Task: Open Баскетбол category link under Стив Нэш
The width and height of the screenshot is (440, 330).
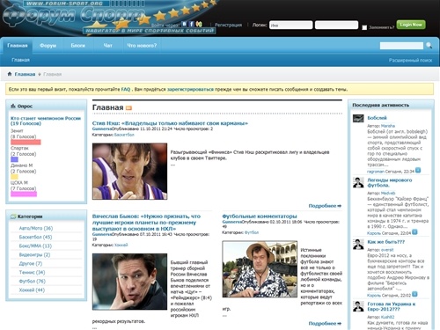Action: [x=124, y=135]
